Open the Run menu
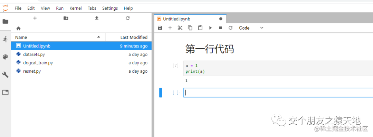 (x=60, y=8)
